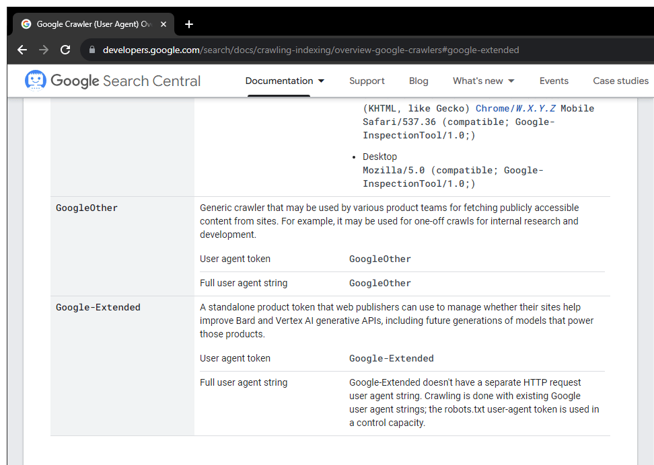Click the Google-Extended user agent token value
654x465 pixels.
click(x=391, y=358)
